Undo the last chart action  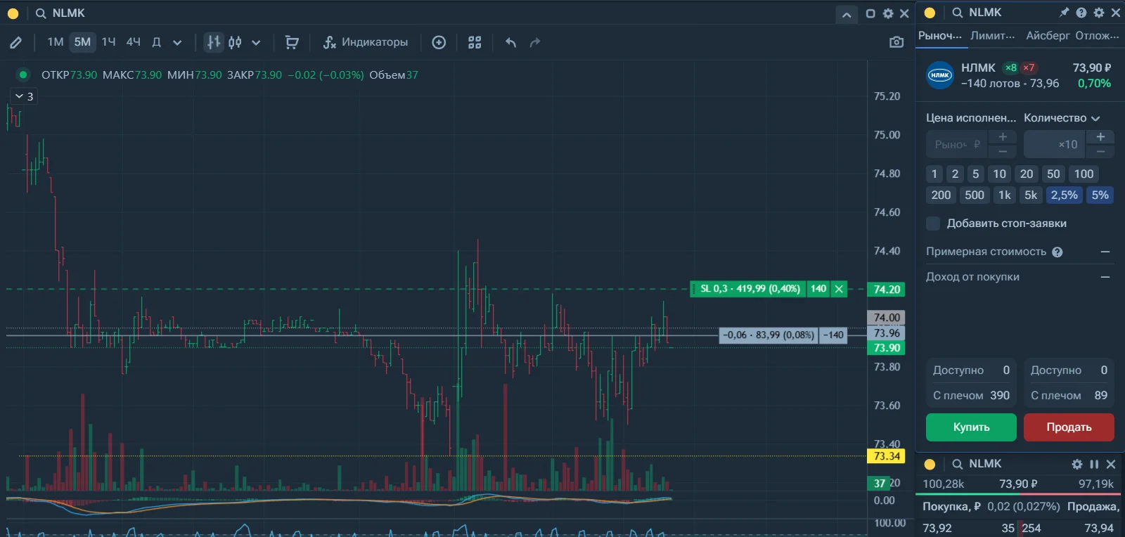pyautogui.click(x=511, y=42)
